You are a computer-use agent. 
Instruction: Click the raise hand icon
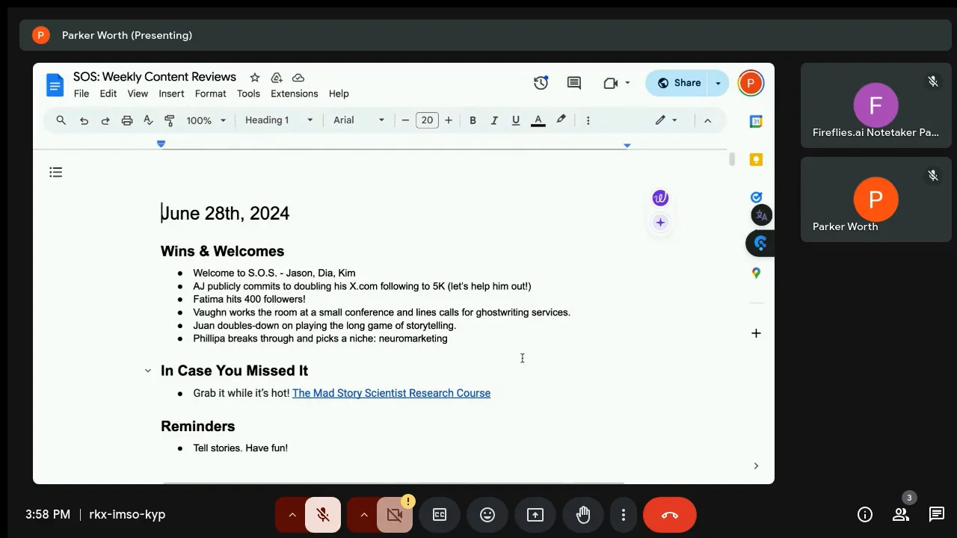tap(583, 514)
